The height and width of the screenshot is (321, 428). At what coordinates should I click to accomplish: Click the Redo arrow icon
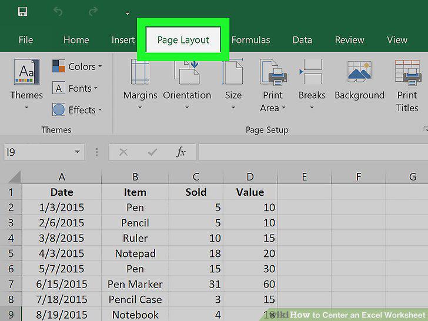[93, 12]
